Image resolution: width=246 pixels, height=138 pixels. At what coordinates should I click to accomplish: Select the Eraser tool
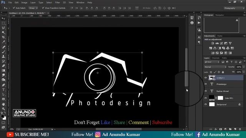(x=3, y=66)
